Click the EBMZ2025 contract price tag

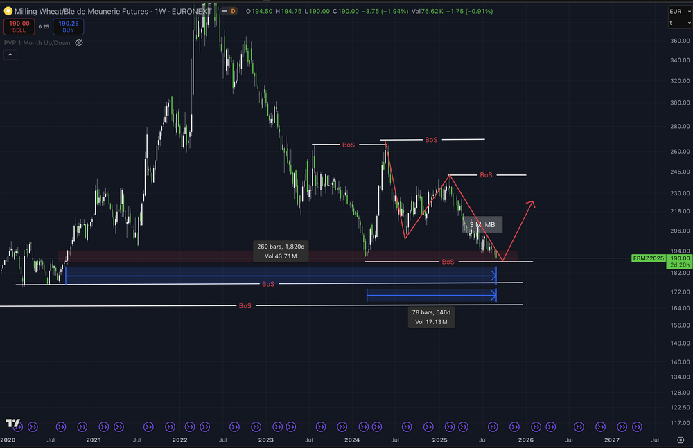[x=649, y=258]
